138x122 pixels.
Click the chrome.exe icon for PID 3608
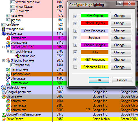click(x=4, y=97)
